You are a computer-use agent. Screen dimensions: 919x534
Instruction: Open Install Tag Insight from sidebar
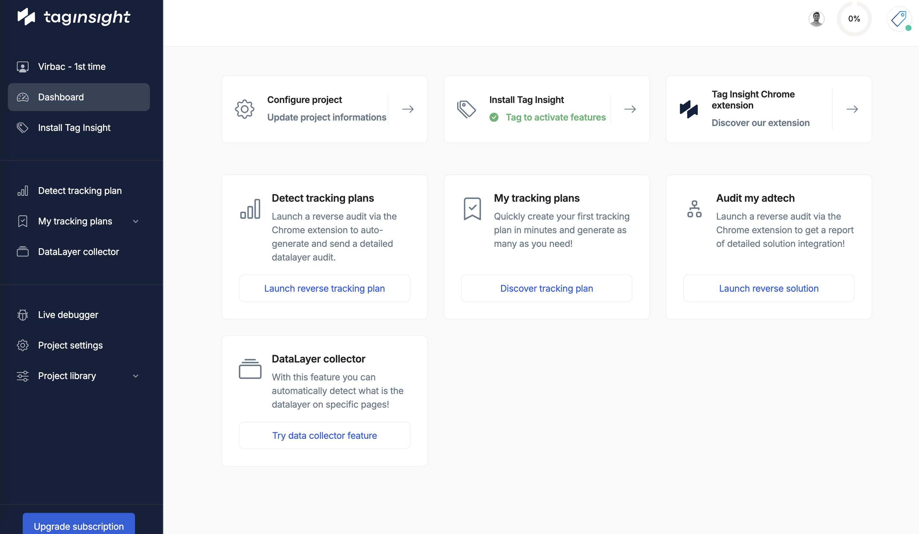click(x=74, y=128)
